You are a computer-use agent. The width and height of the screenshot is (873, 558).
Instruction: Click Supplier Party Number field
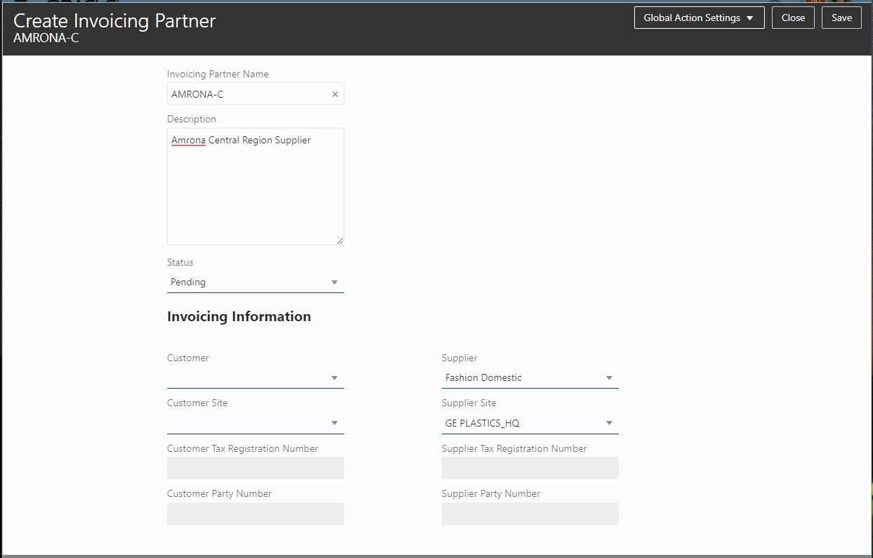530,514
